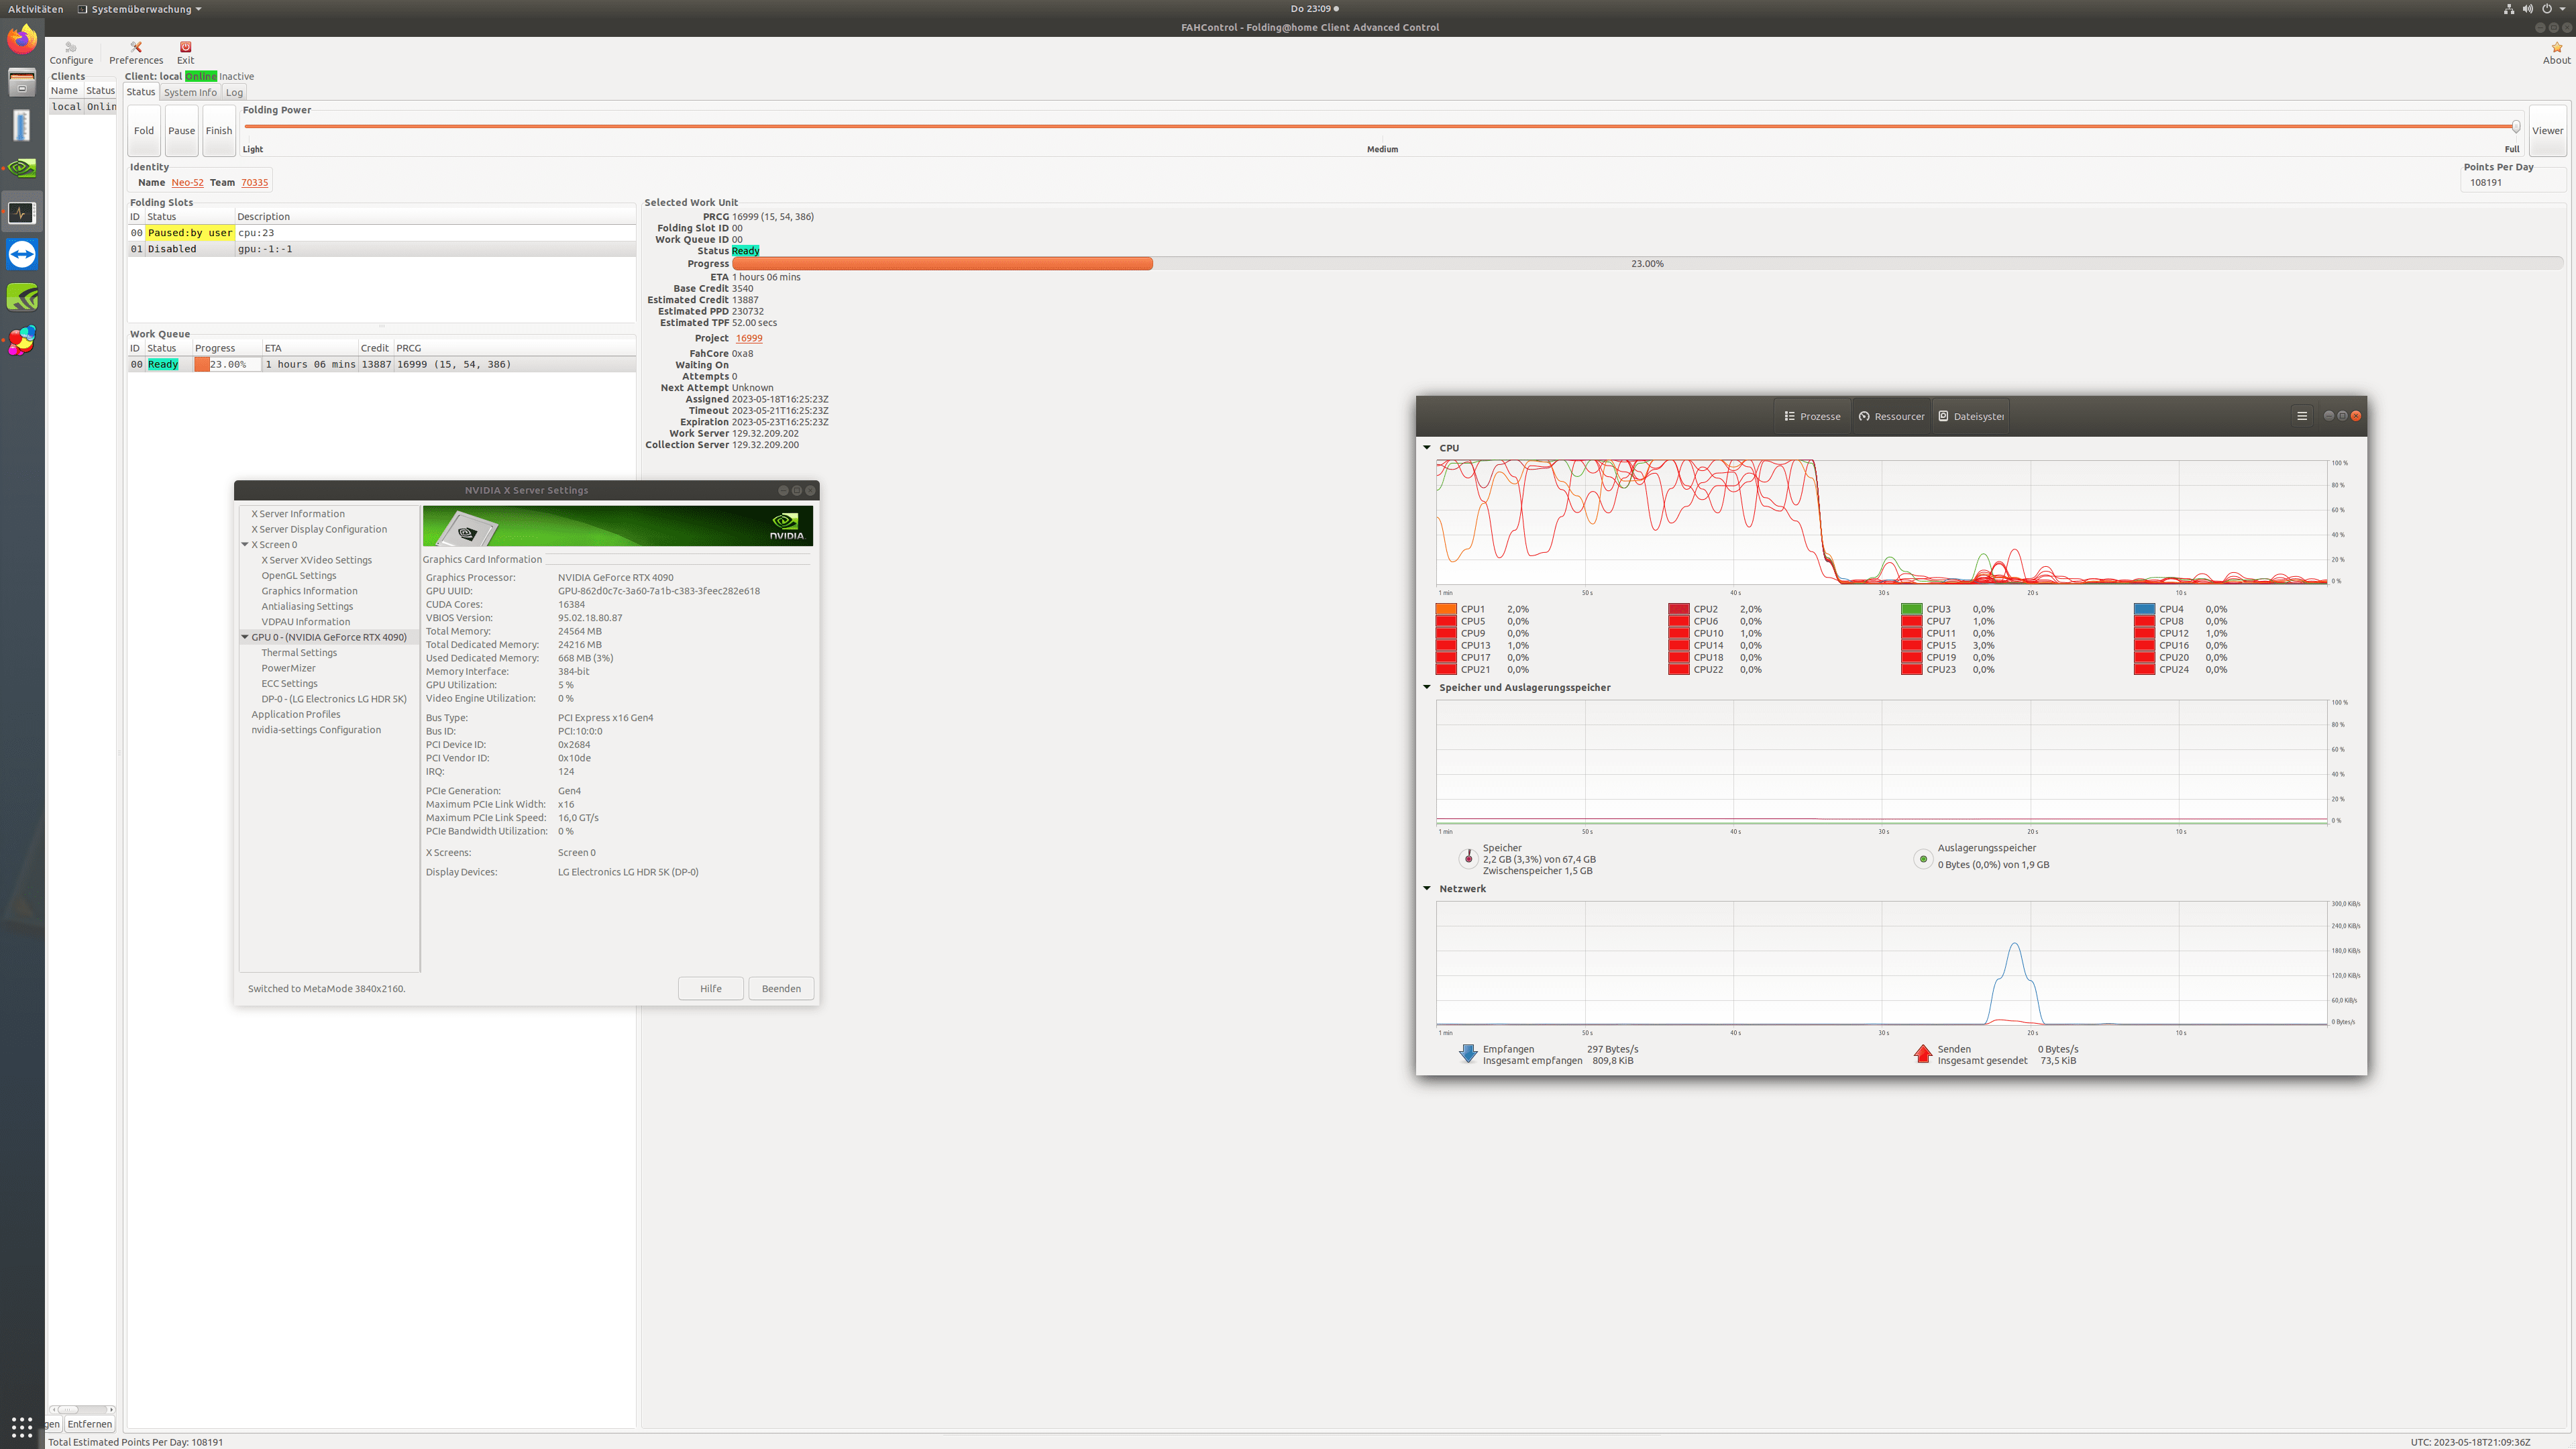Image resolution: width=2576 pixels, height=1449 pixels.
Task: Click the power icon in top bar
Action: (x=2547, y=9)
